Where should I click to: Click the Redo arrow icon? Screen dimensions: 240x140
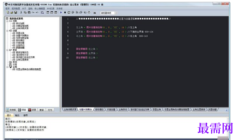tap(33, 12)
